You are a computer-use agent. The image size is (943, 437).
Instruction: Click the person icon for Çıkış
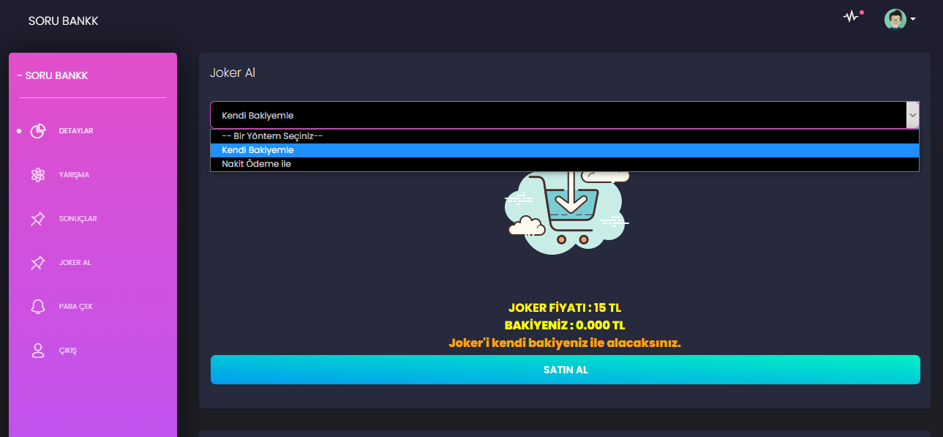38,351
